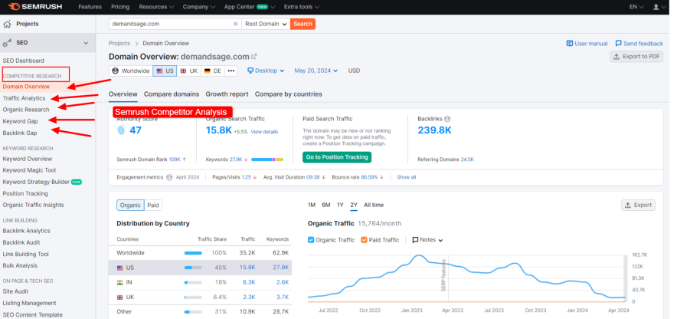Click the Keywords position distribution bar
This screenshot has width=677, height=319.
(267, 160)
